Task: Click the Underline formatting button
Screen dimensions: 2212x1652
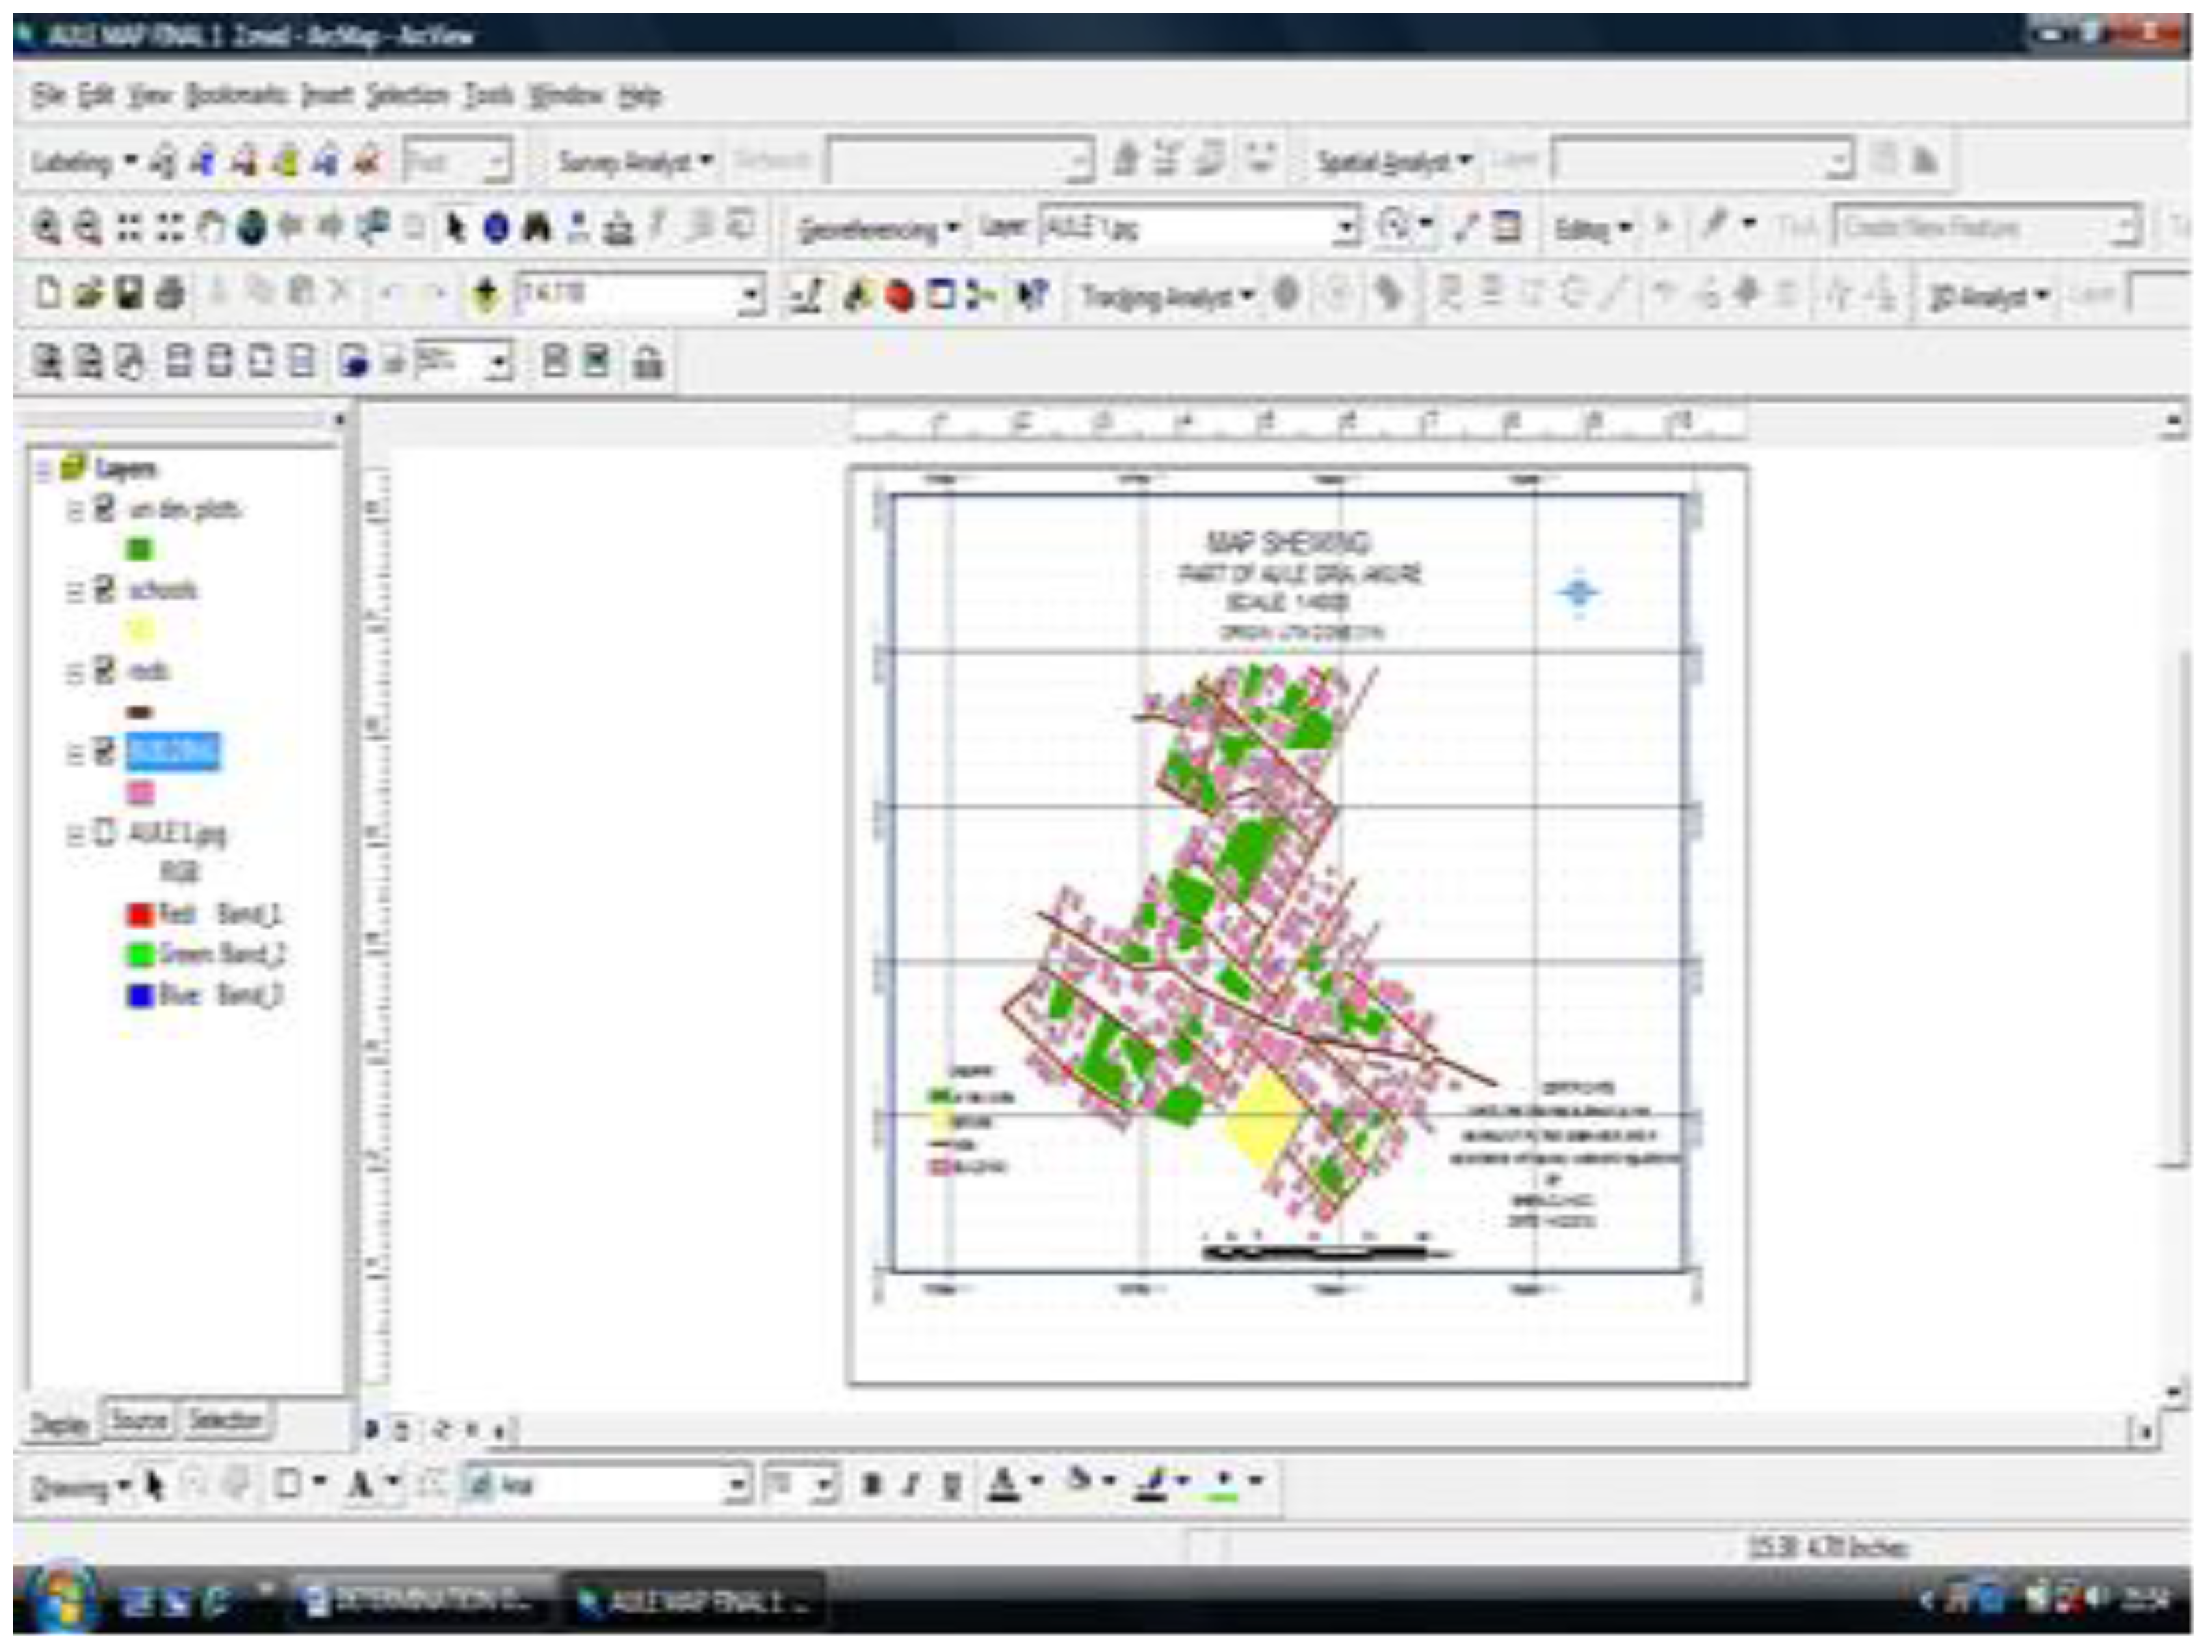Action: click(x=952, y=1485)
